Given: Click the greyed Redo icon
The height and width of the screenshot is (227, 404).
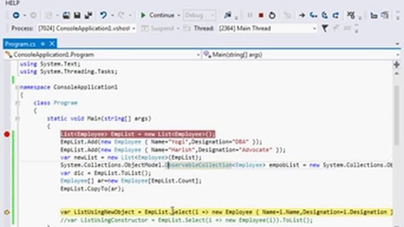Looking at the screenshot, I should (121, 15).
